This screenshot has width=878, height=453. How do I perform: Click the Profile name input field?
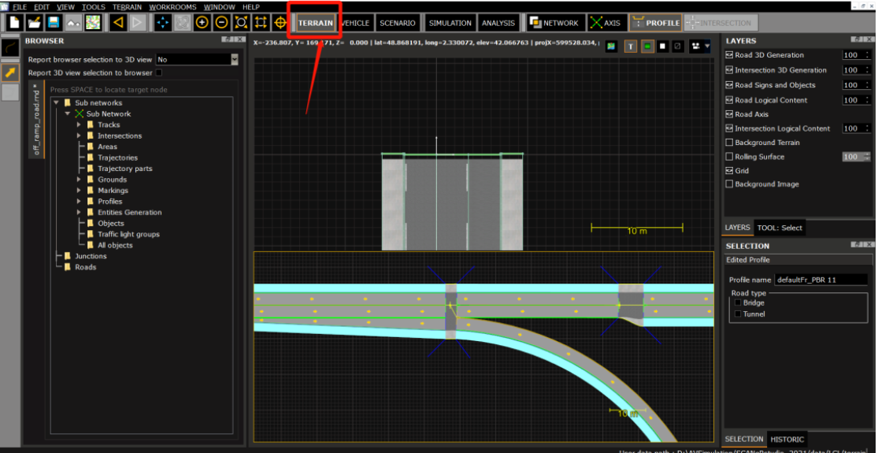(x=820, y=280)
